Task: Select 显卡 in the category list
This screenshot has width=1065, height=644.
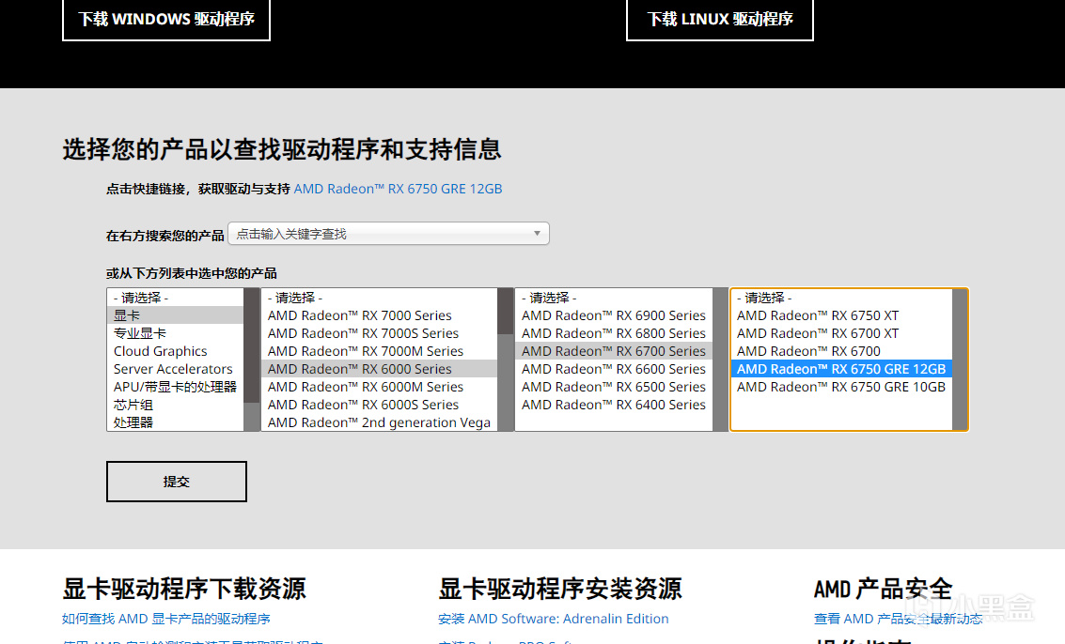Action: tap(175, 315)
